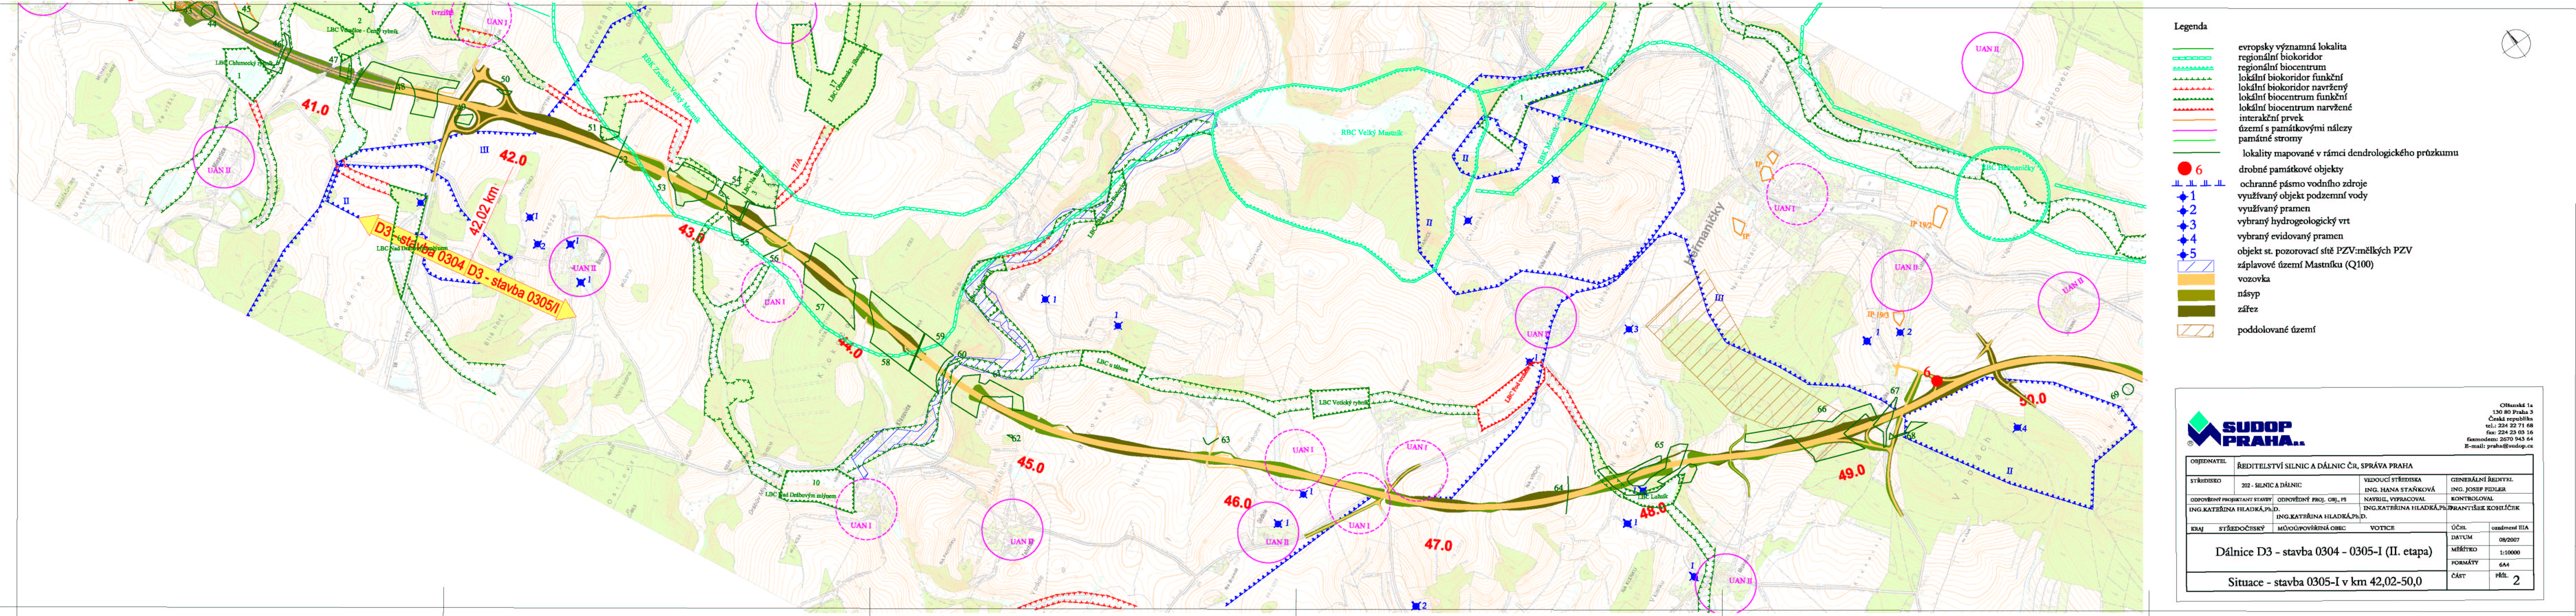Click the násyp olive color swatch
This screenshot has width=2576, height=616.
(x=2196, y=295)
